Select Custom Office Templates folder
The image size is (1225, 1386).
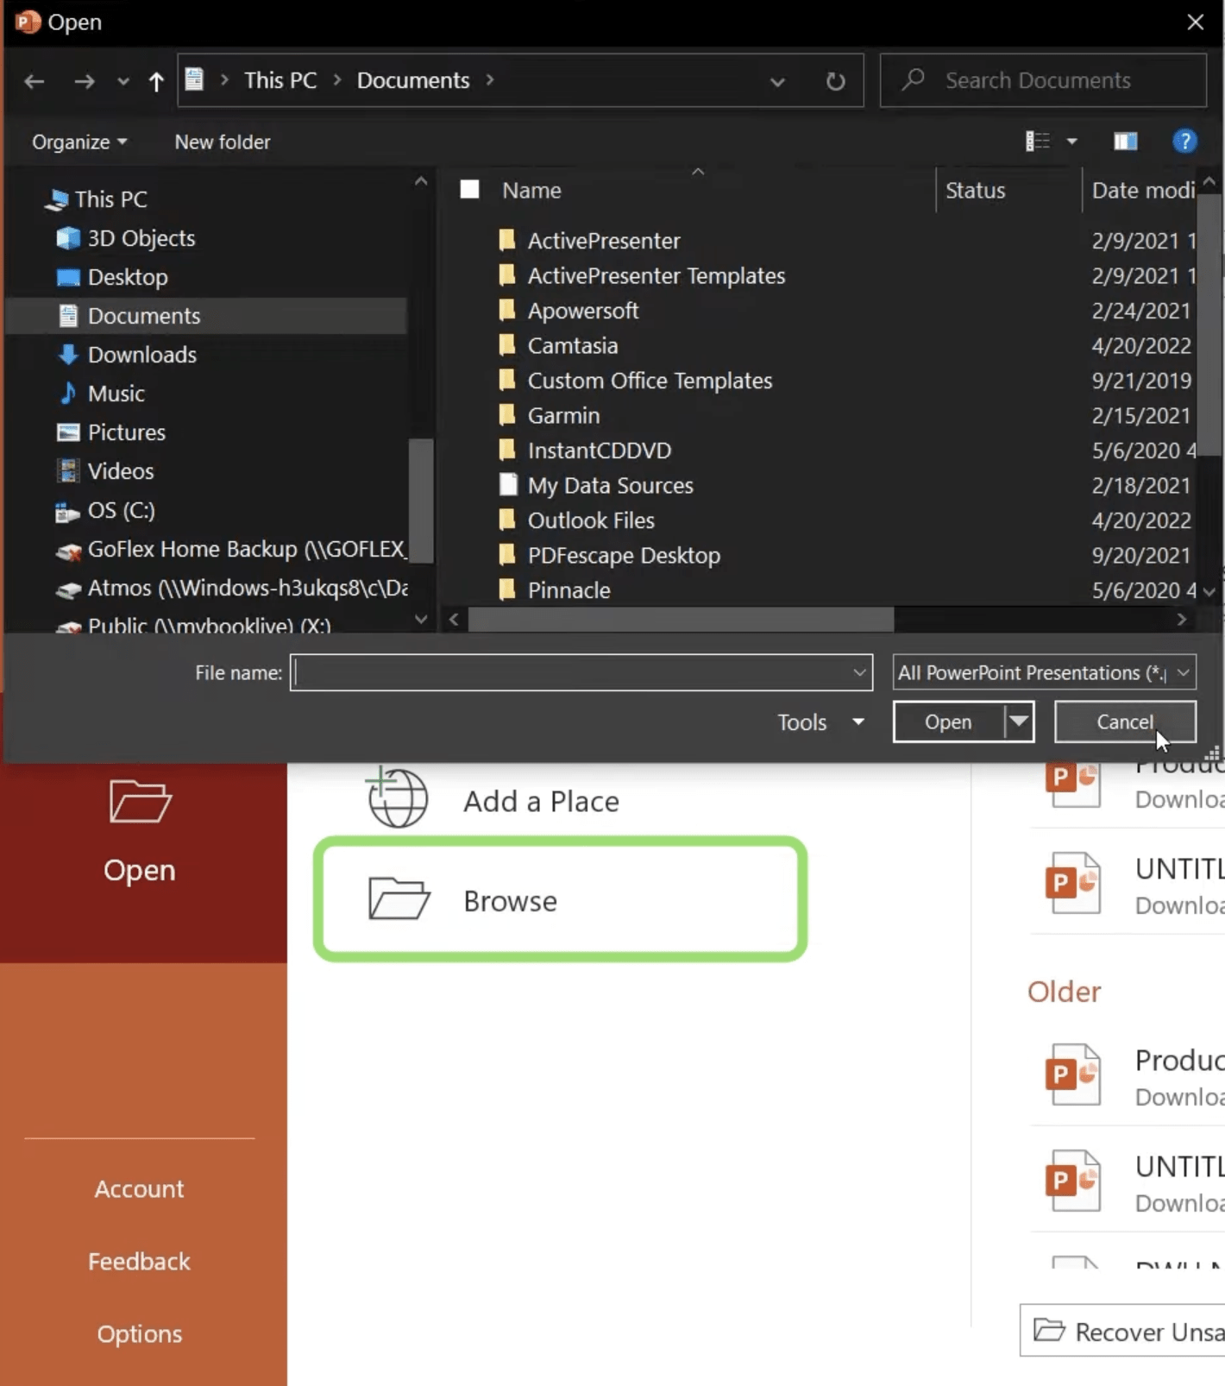click(x=650, y=381)
